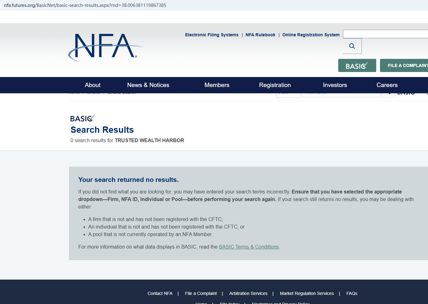Click the File a Complaint button

404,65
